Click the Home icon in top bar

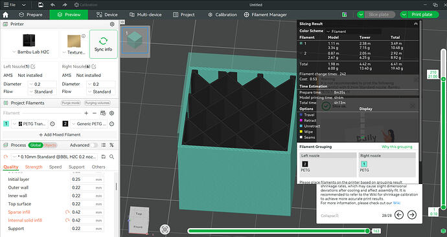tap(5, 14)
